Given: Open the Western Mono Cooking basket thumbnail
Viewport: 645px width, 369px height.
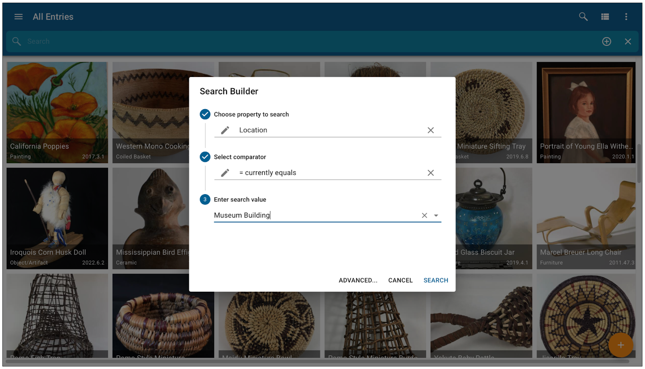Looking at the screenshot, I should pyautogui.click(x=151, y=112).
